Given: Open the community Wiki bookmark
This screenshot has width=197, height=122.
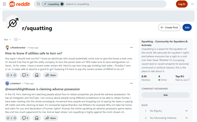Looking at the screenshot, I should click(165, 95).
